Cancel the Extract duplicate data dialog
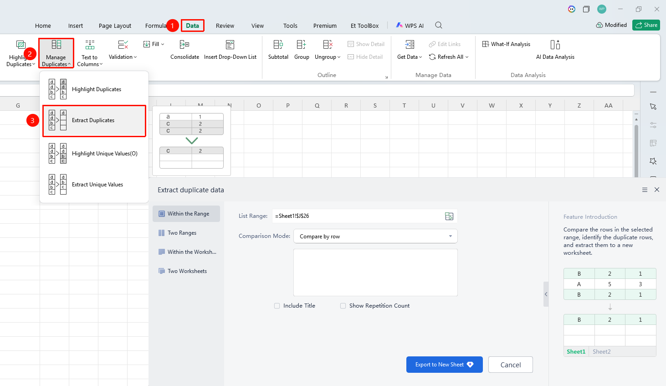Image resolution: width=666 pixels, height=386 pixels. point(510,365)
